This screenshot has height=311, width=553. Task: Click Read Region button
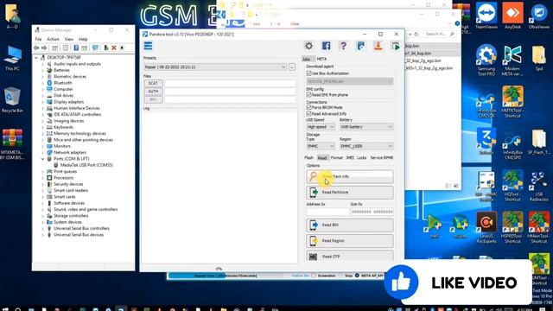(350, 240)
